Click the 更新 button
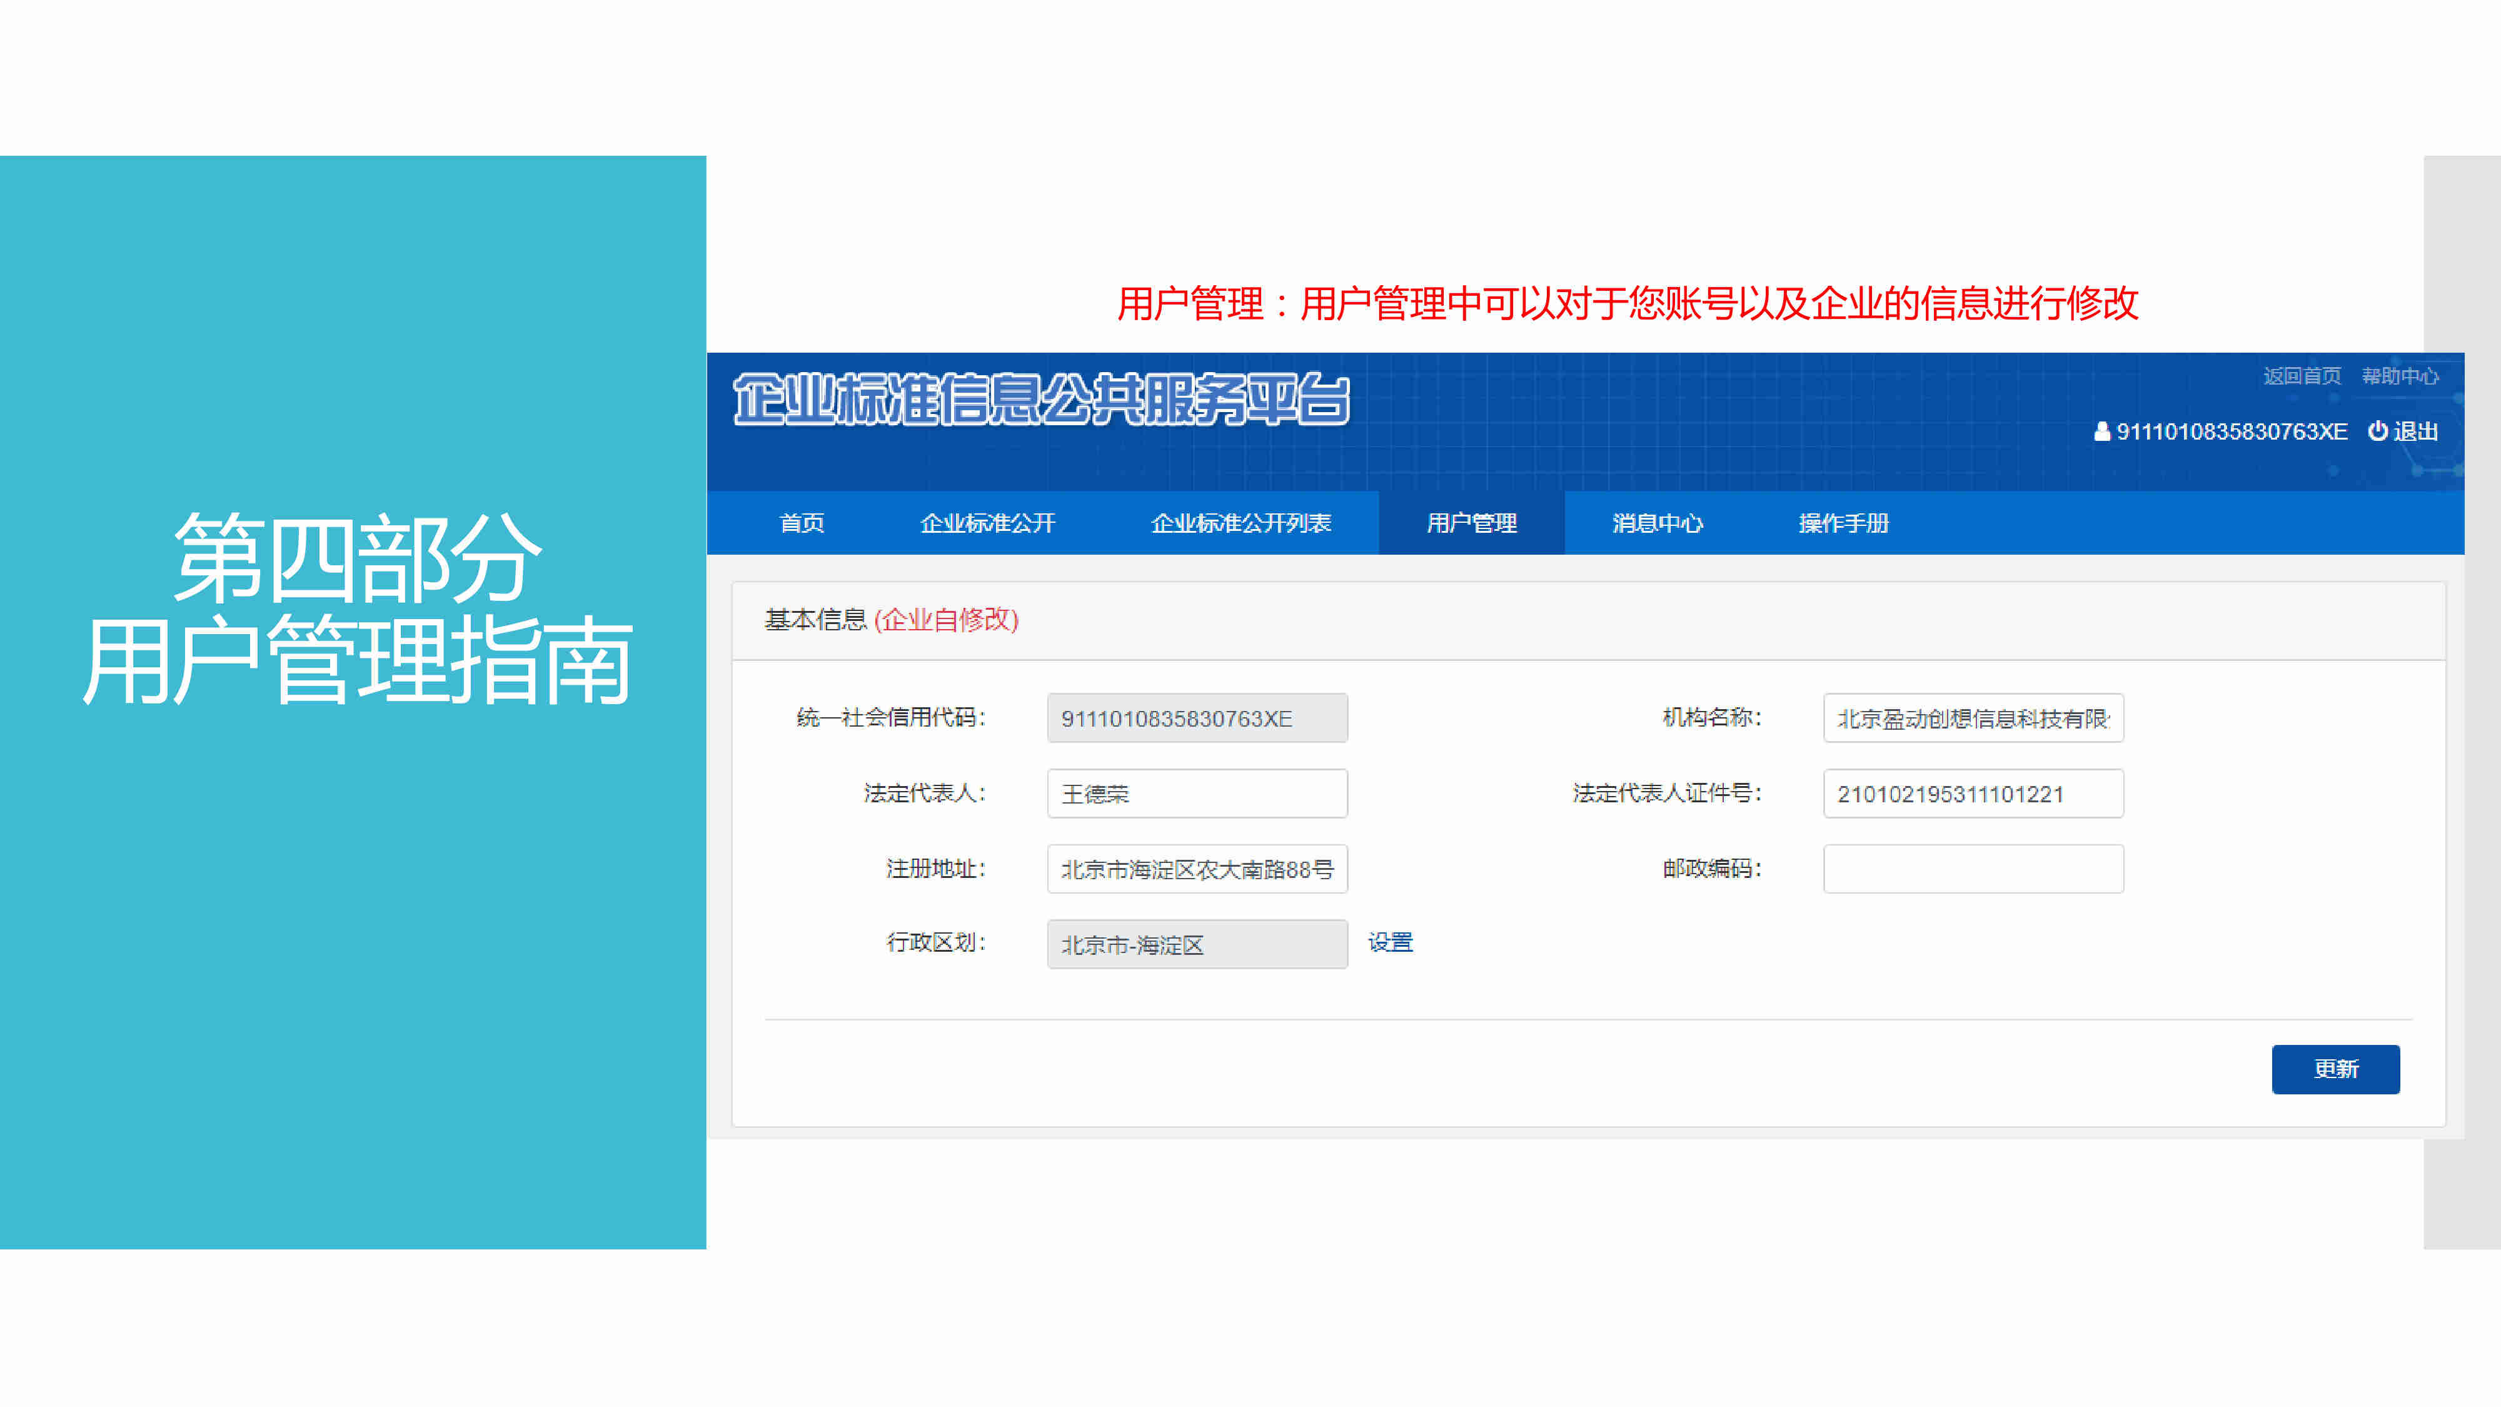The height and width of the screenshot is (1407, 2501). point(2335,1069)
